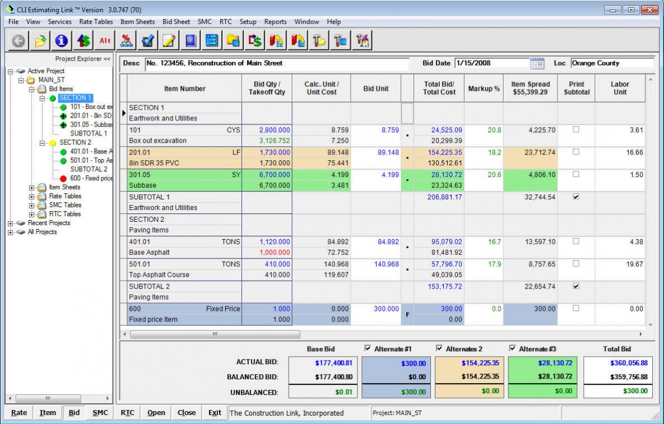Expand the SMC Tables tree node
The width and height of the screenshot is (664, 424).
(31, 205)
